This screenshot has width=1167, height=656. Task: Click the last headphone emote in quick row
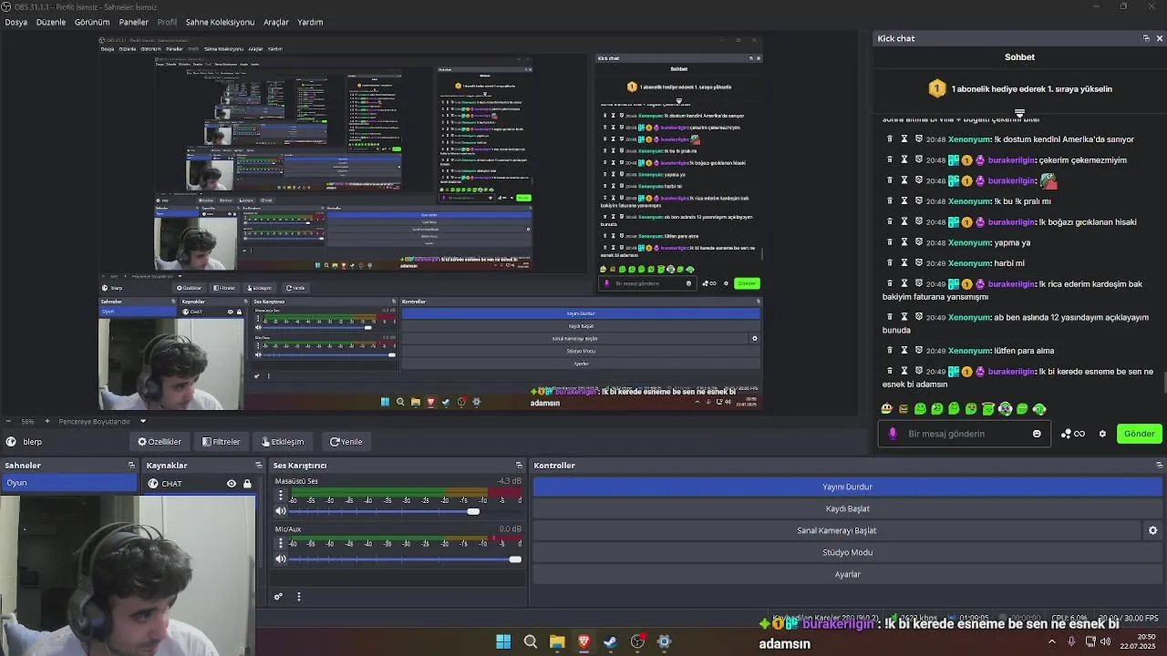coord(1039,409)
